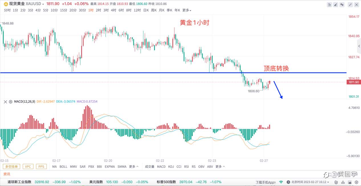Expand right side panel arrow
361x186 pixels.
tap(359, 46)
